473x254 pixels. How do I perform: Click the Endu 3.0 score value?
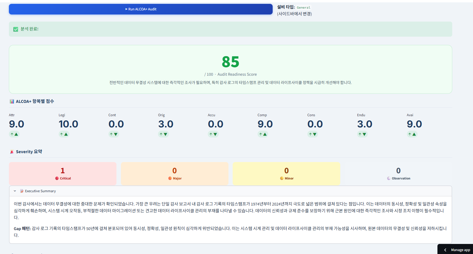(365, 124)
